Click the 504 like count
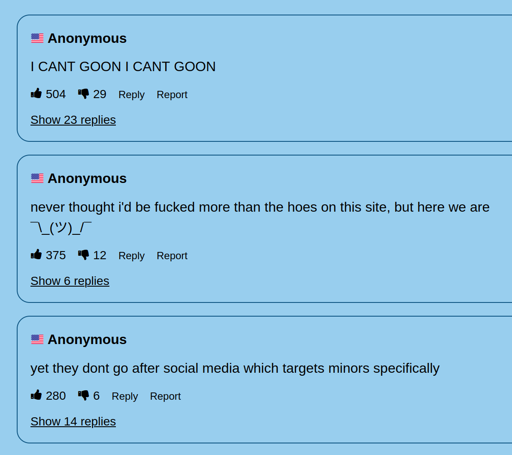 [56, 94]
